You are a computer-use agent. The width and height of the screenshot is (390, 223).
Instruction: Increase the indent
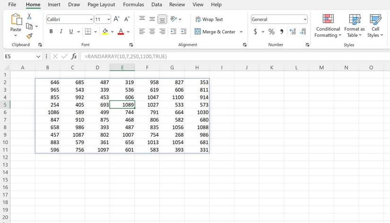[x=183, y=32]
